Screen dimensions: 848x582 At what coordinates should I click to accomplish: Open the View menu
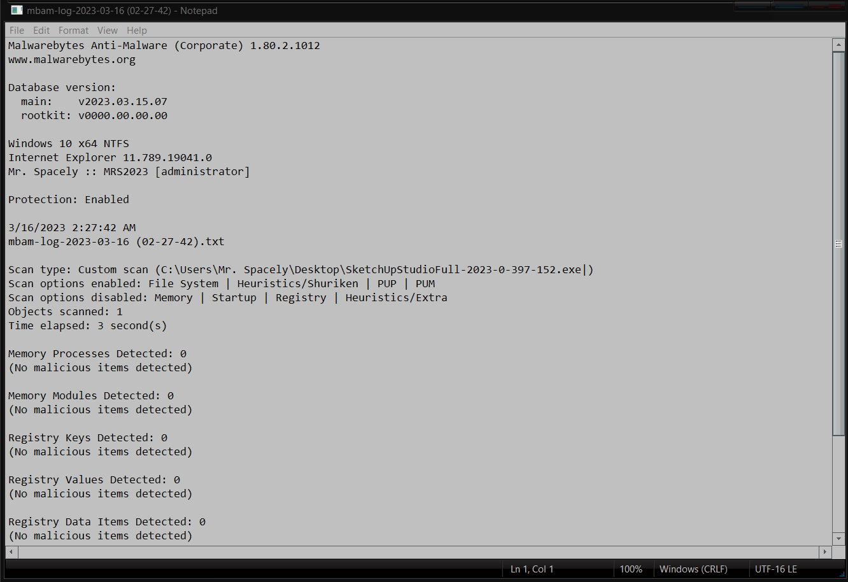(108, 30)
